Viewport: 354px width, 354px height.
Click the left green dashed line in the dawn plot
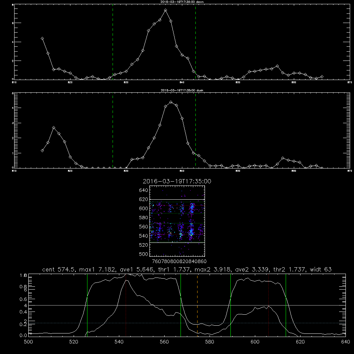tap(113, 42)
